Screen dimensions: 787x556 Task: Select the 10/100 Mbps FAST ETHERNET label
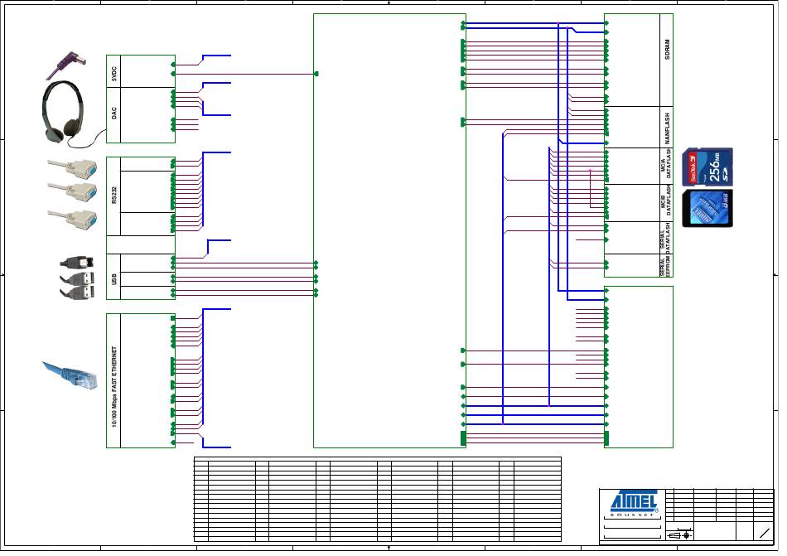114,386
